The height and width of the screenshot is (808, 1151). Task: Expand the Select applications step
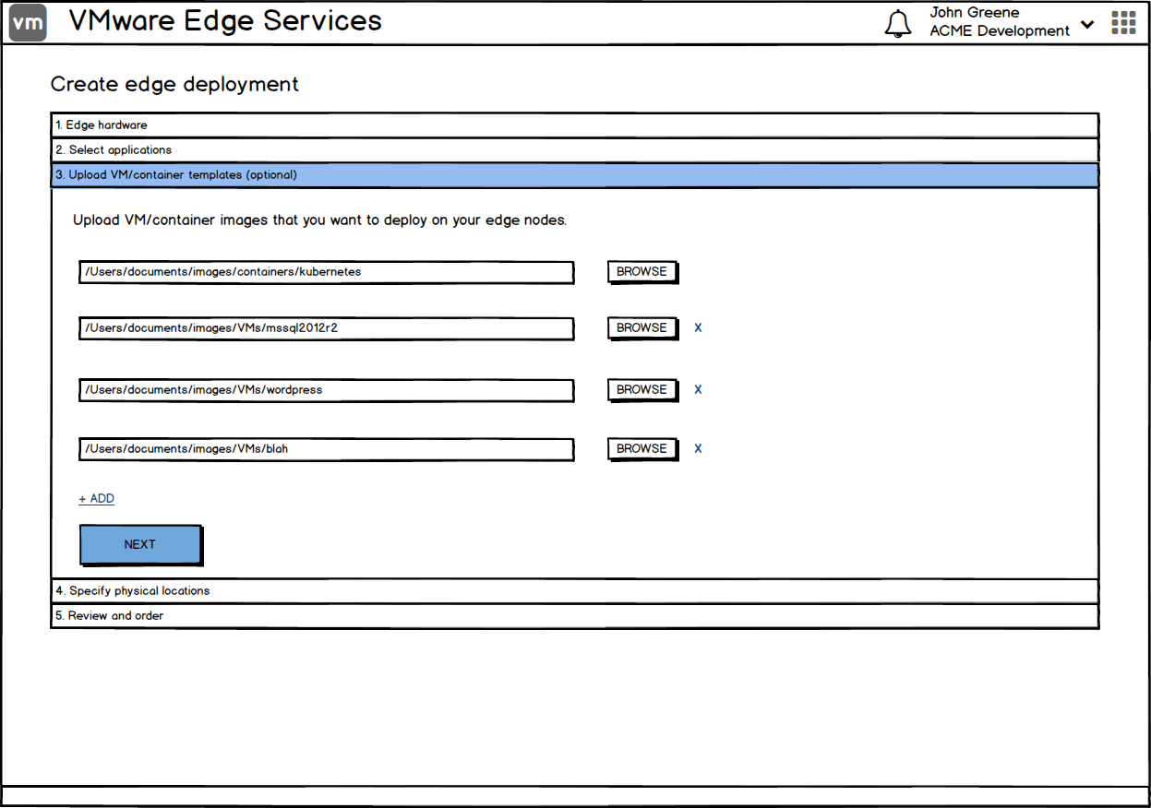click(575, 150)
